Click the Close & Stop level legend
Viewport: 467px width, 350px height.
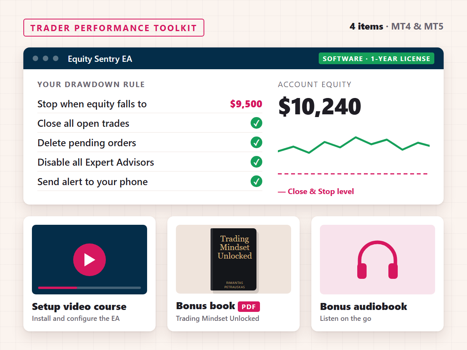point(316,191)
